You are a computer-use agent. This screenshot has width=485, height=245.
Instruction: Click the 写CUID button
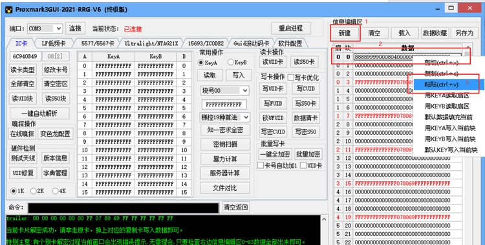306,89
